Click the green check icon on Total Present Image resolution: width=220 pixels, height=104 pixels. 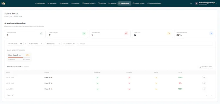pyautogui.click(x=84, y=33)
